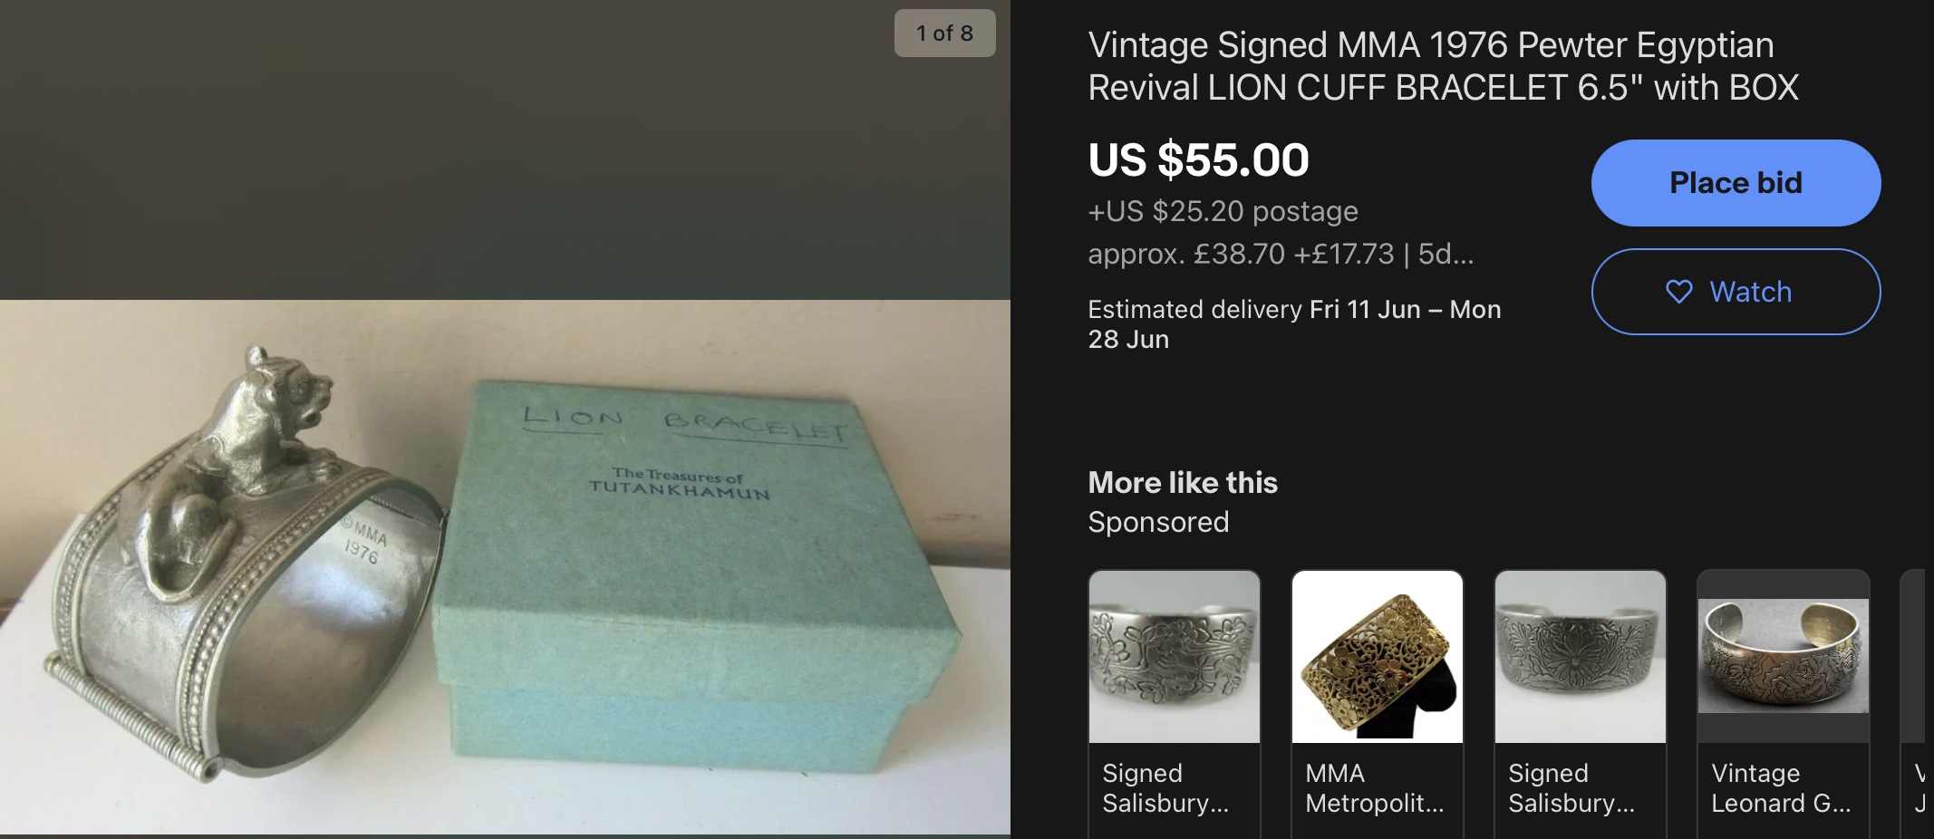This screenshot has height=839, width=1934.
Task: Click the "MMA Metropolit..." item title
Action: (x=1374, y=788)
